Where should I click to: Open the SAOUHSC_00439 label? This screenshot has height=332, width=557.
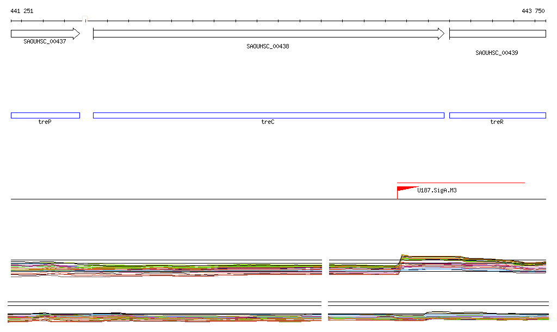pyautogui.click(x=497, y=53)
